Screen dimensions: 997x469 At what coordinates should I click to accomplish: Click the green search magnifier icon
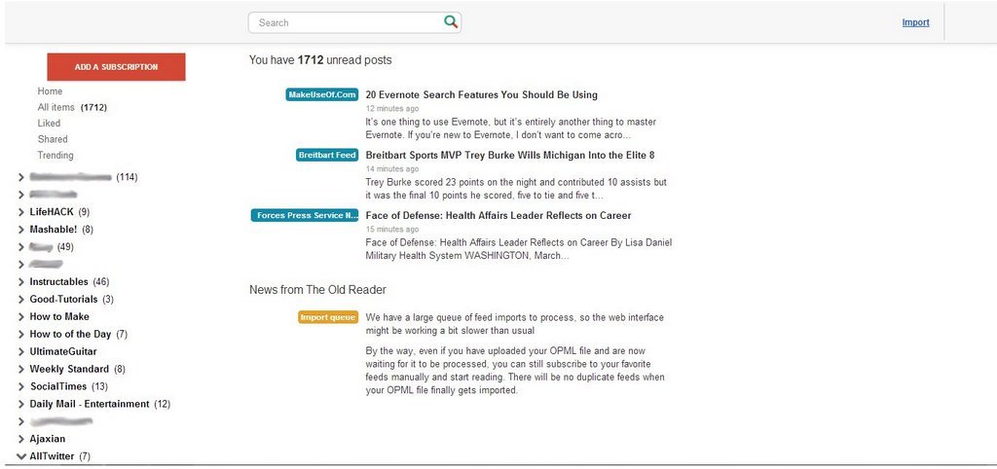tap(451, 22)
